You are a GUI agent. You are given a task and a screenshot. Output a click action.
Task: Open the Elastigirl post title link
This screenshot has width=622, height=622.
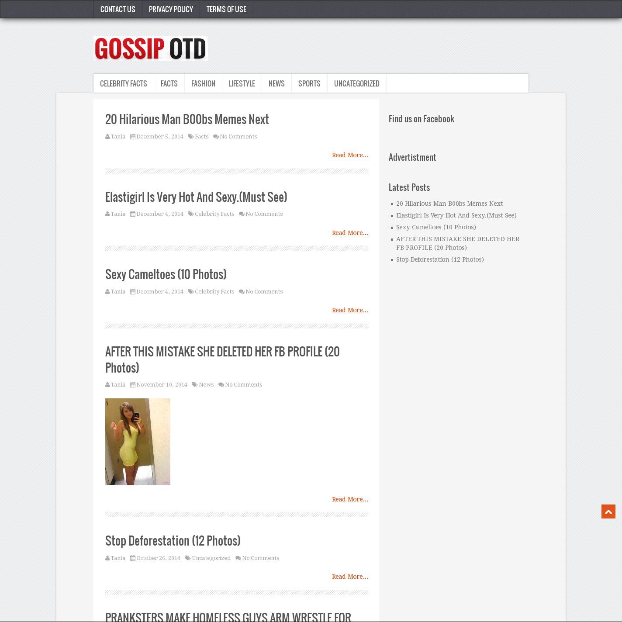tap(196, 197)
